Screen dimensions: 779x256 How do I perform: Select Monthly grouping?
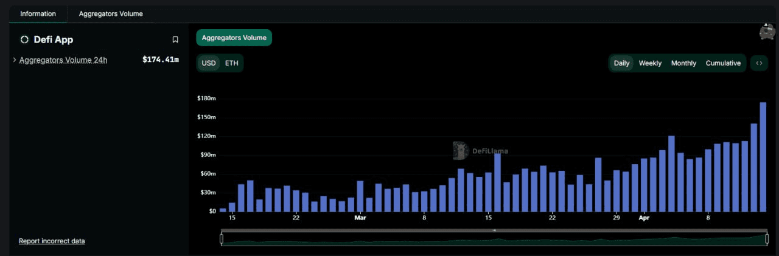pos(683,63)
